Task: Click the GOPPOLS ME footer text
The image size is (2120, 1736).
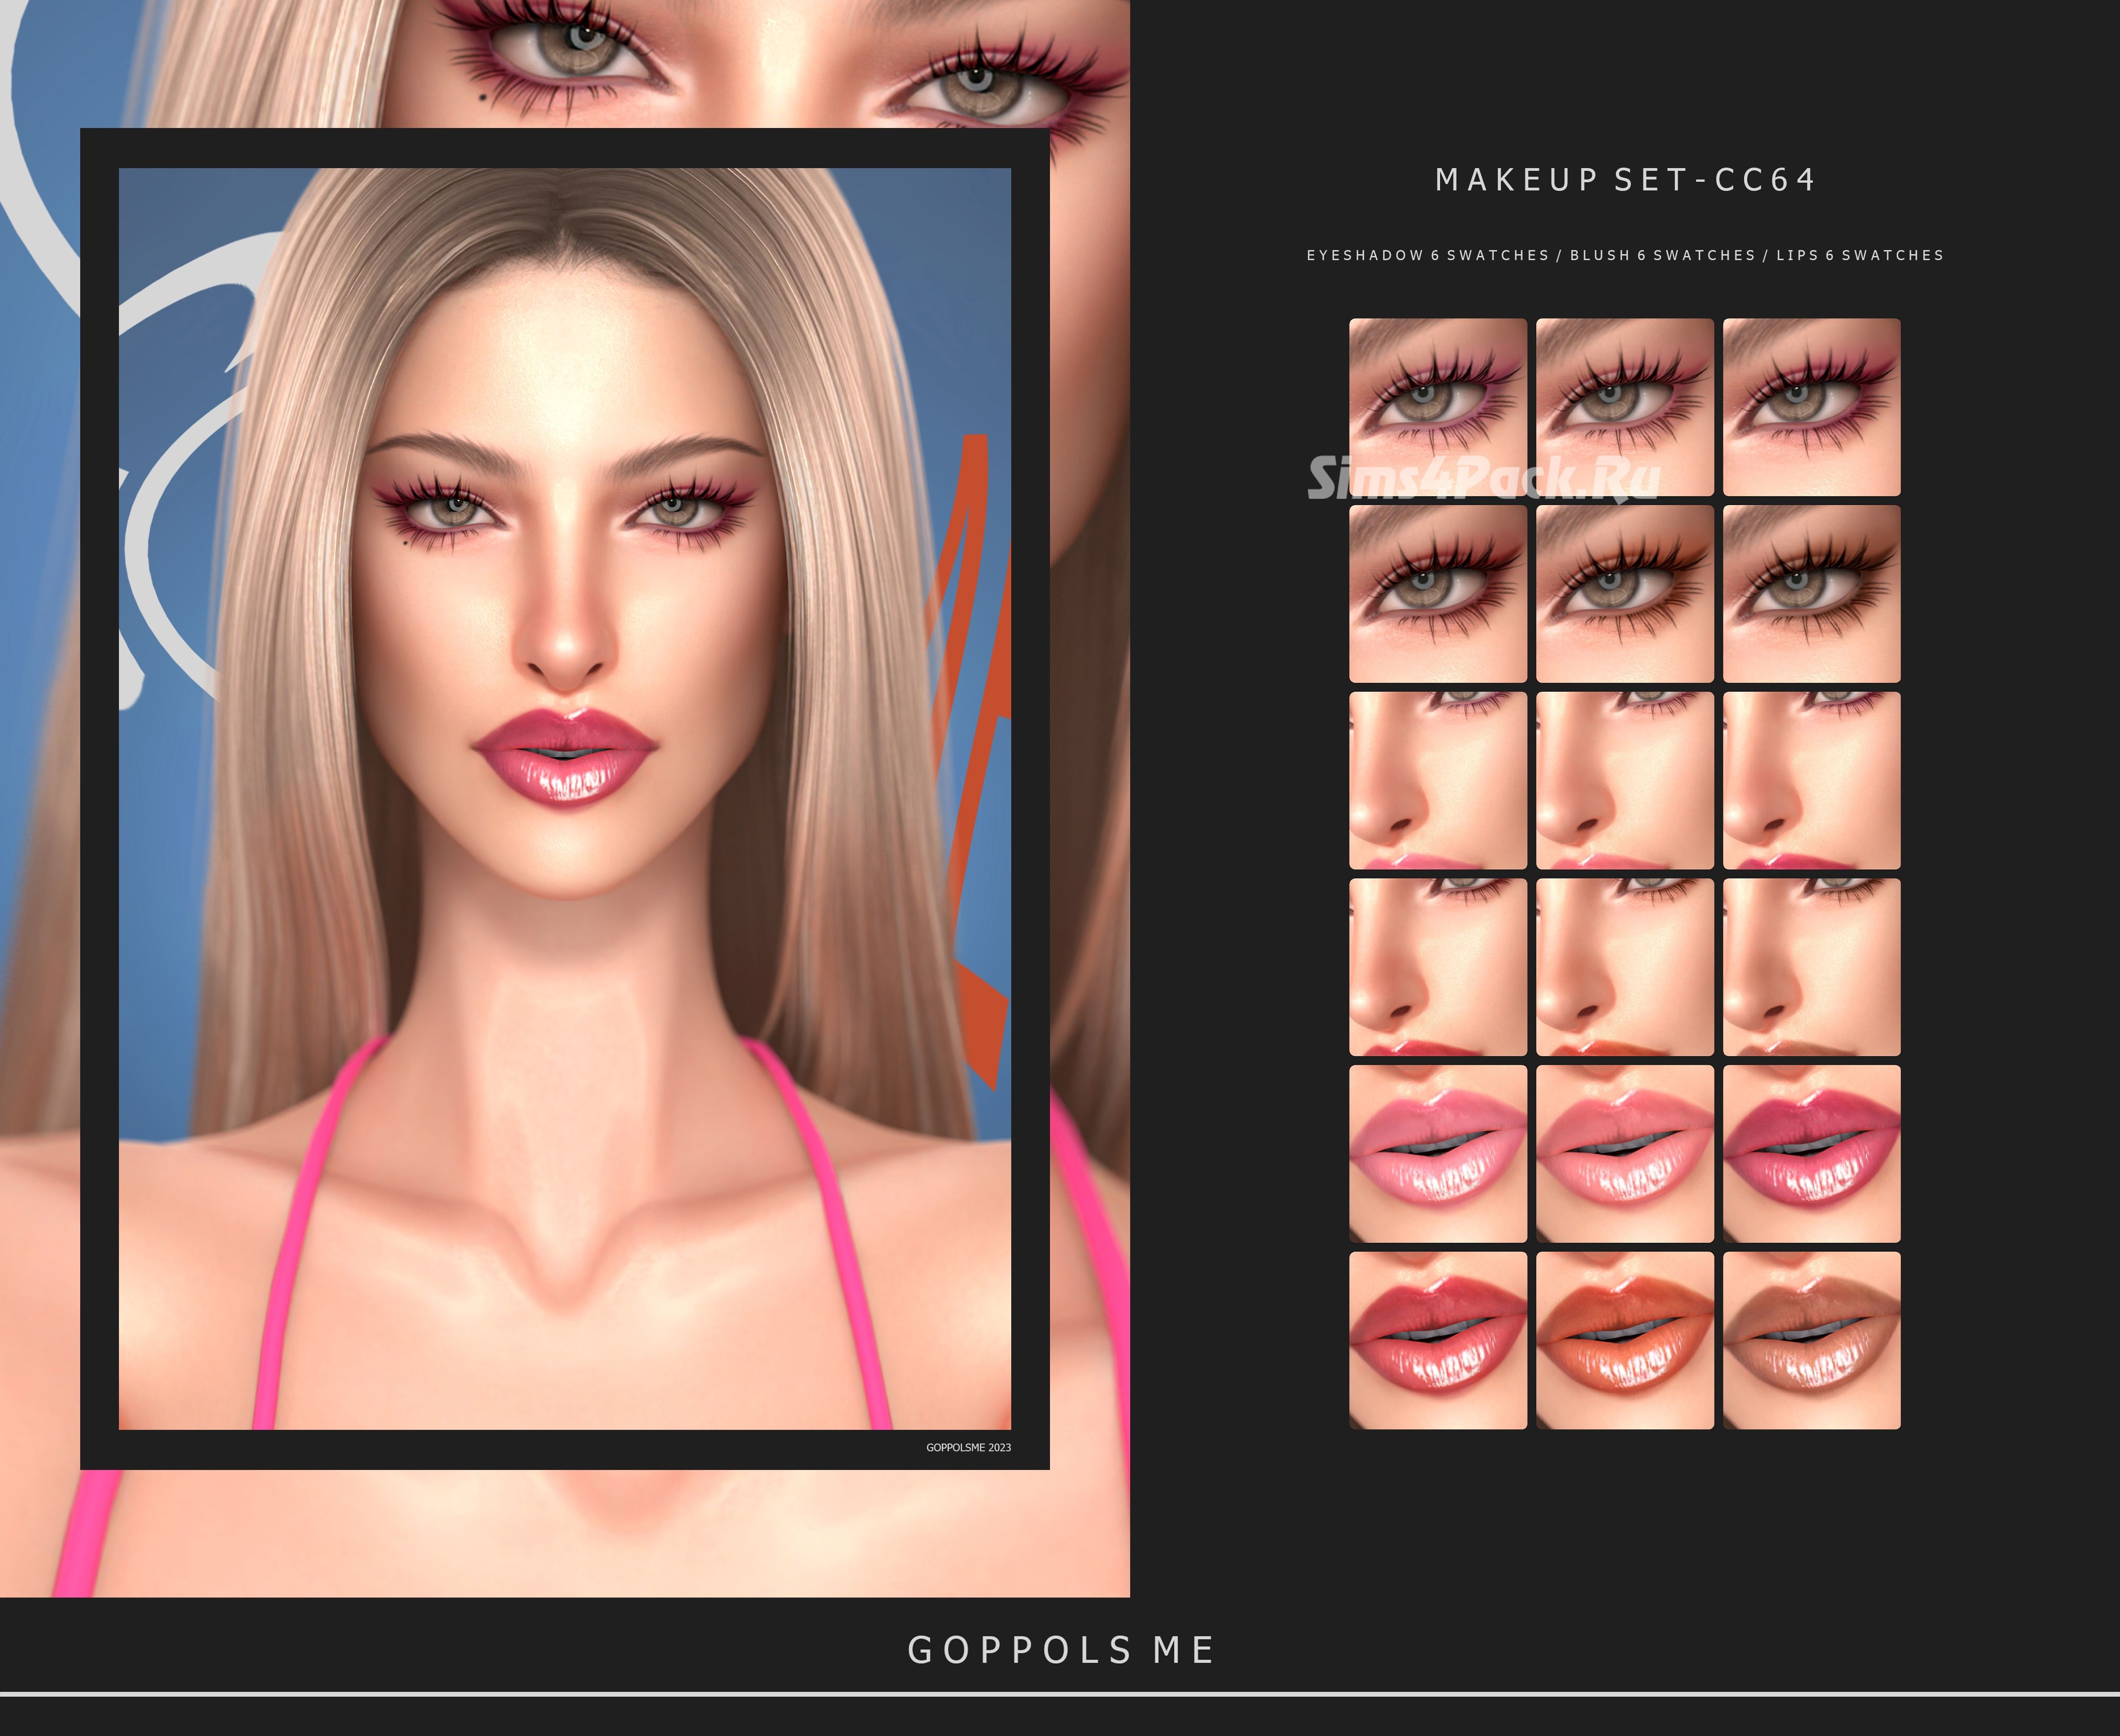Action: pyautogui.click(x=1060, y=1650)
